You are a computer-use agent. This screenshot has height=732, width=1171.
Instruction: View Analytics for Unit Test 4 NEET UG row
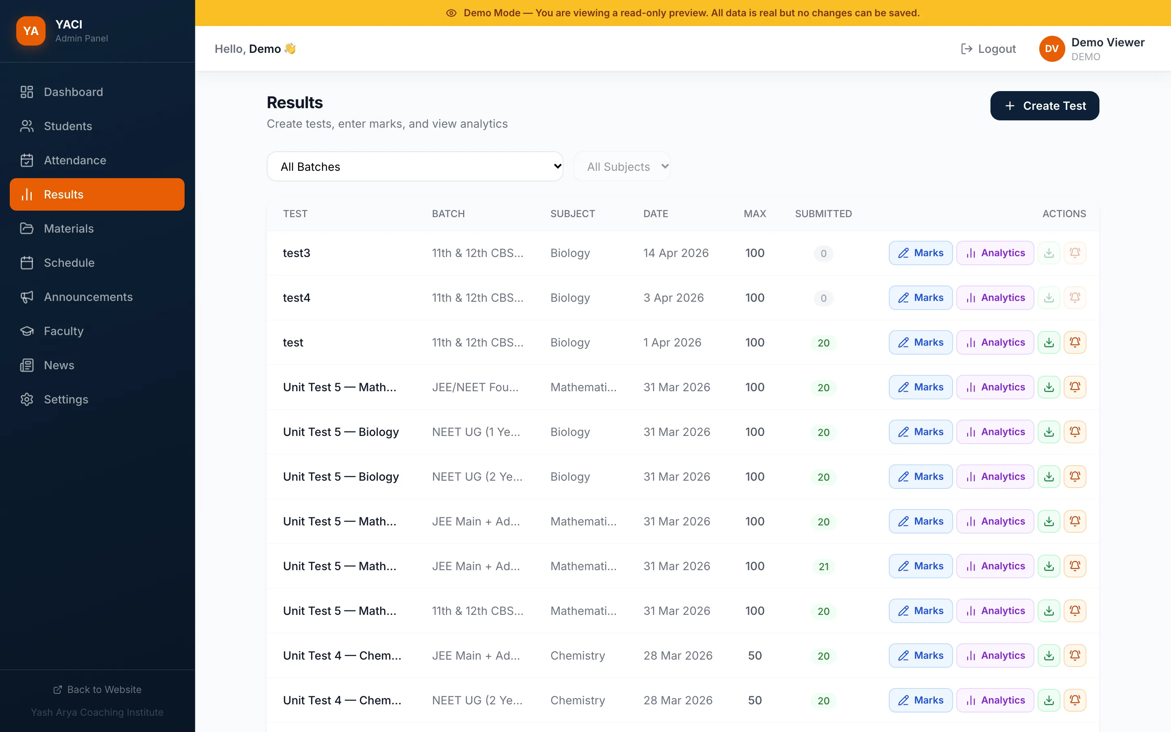point(995,700)
